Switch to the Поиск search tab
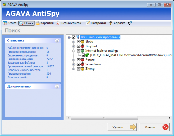The height and width of the screenshot is (136, 174). (x=27, y=23)
